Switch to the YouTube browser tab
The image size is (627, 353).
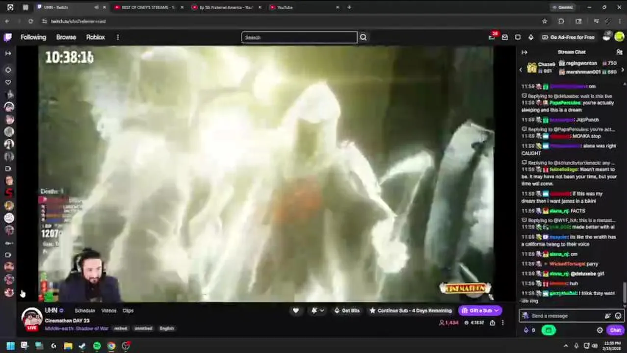(304, 7)
